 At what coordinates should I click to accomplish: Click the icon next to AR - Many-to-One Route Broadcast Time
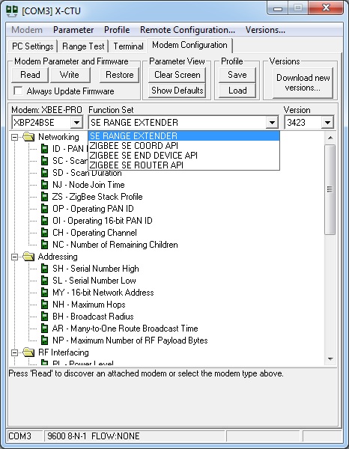click(x=45, y=329)
